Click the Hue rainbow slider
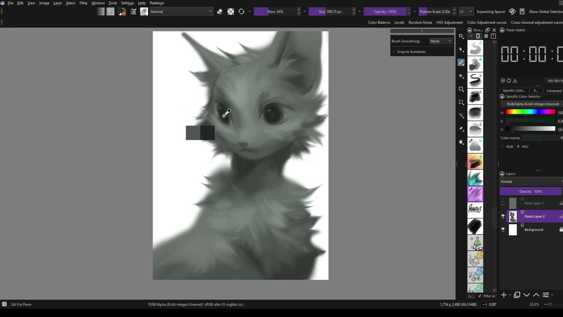 click(530, 112)
